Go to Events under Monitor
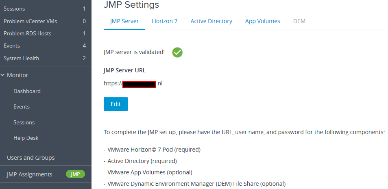388x189 pixels. point(22,107)
